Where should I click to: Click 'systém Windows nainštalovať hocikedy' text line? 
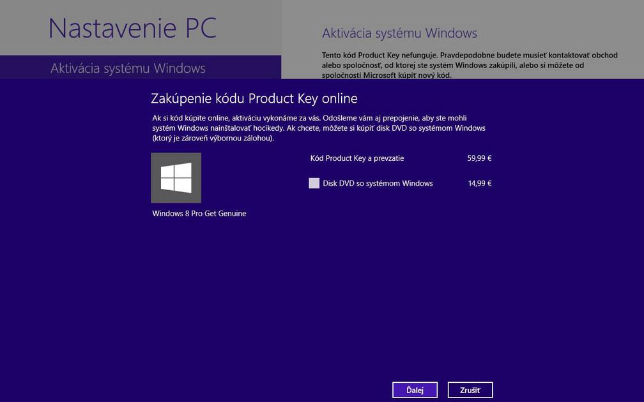218,128
